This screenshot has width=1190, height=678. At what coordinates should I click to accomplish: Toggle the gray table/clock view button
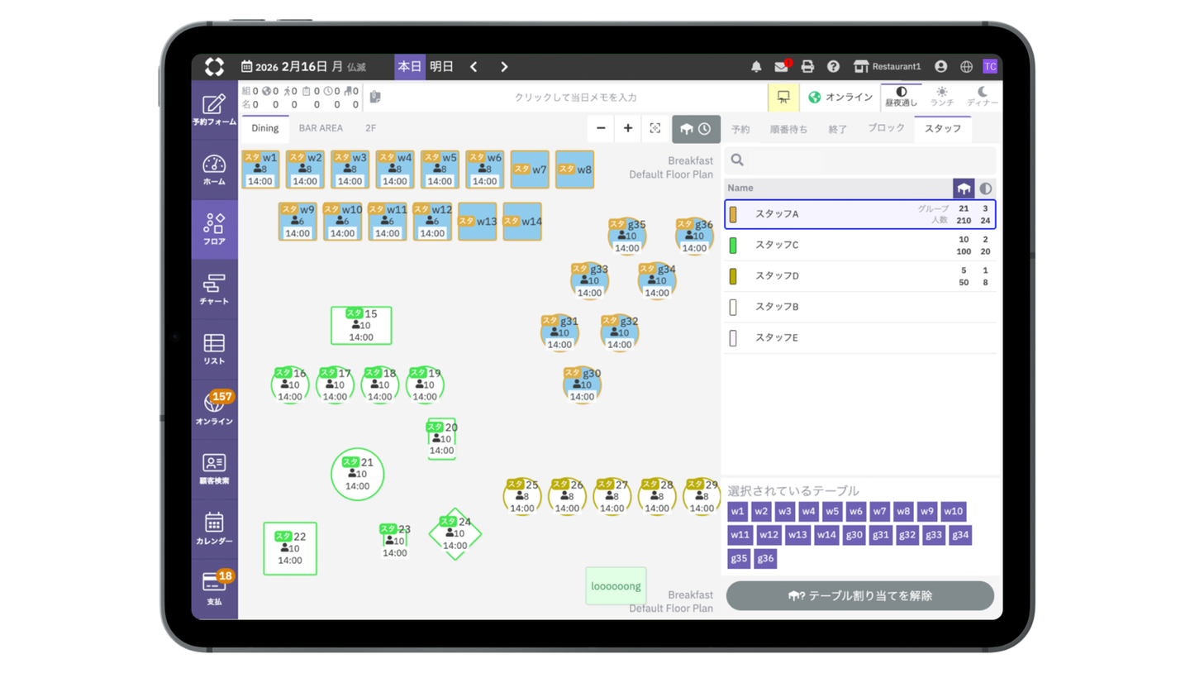tap(696, 129)
